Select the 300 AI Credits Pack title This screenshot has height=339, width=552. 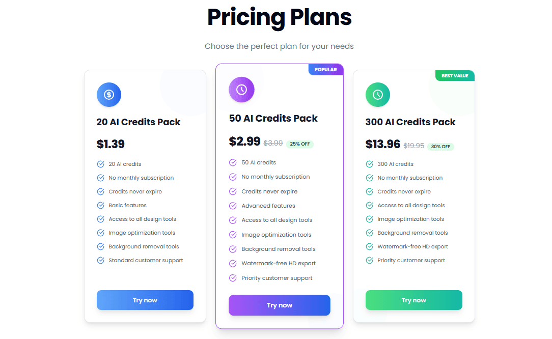[410, 122]
